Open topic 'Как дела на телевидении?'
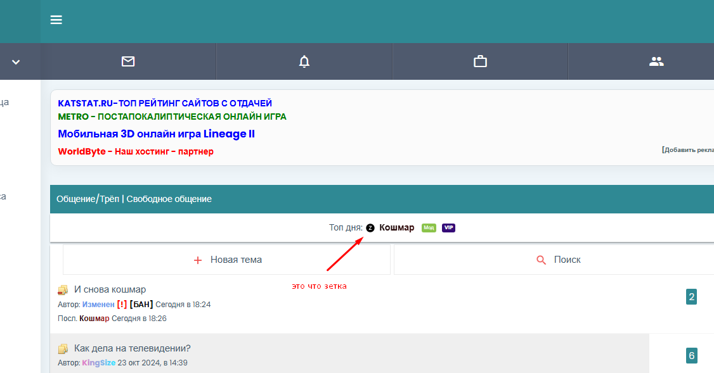Screen dimensions: 714x373 coord(132,348)
